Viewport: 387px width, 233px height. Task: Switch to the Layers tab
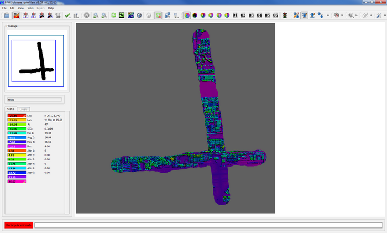point(24,110)
